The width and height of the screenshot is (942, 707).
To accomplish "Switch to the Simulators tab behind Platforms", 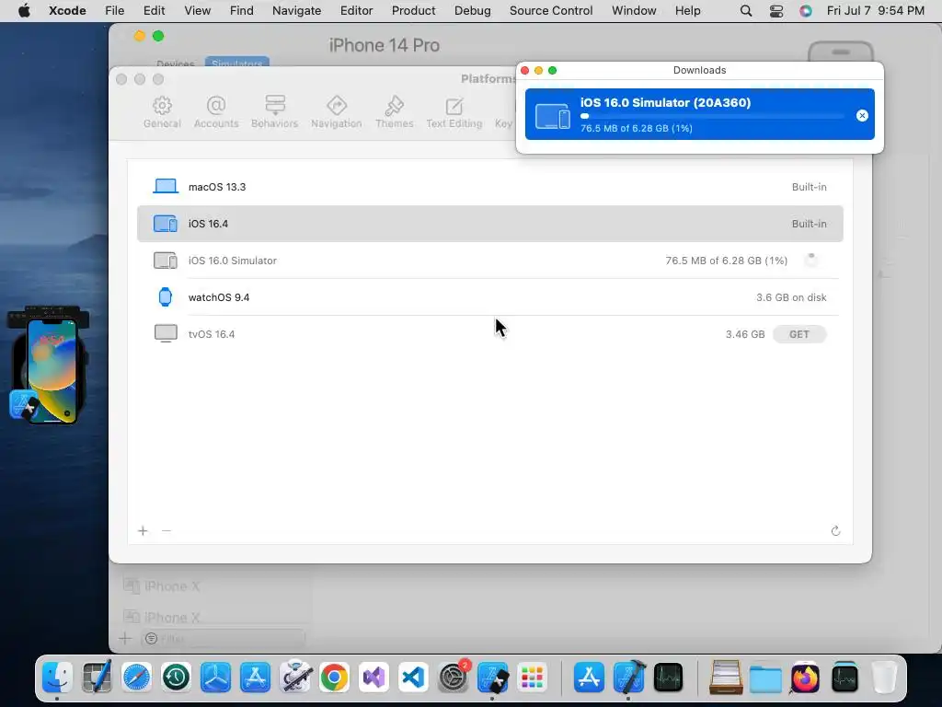I will pyautogui.click(x=236, y=63).
